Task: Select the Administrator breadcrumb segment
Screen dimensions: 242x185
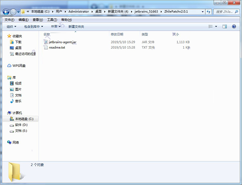Action: click(79, 12)
